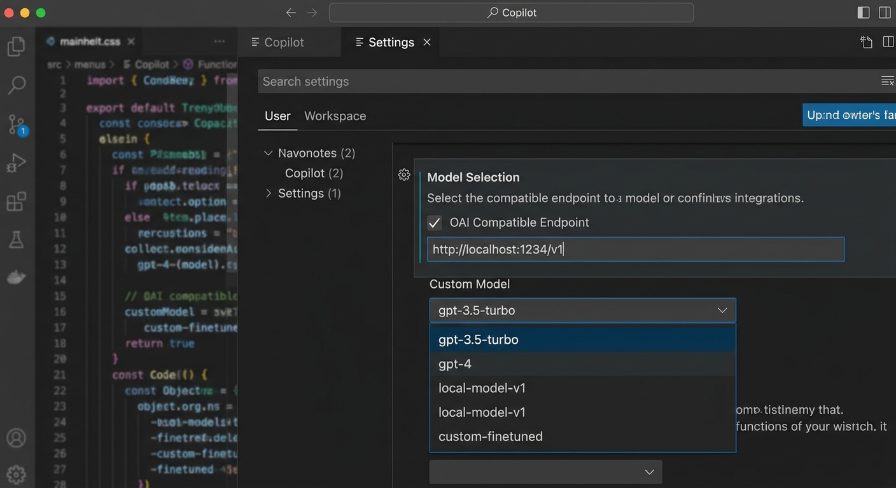Open the Extensions view icon
The width and height of the screenshot is (896, 488).
click(x=16, y=201)
